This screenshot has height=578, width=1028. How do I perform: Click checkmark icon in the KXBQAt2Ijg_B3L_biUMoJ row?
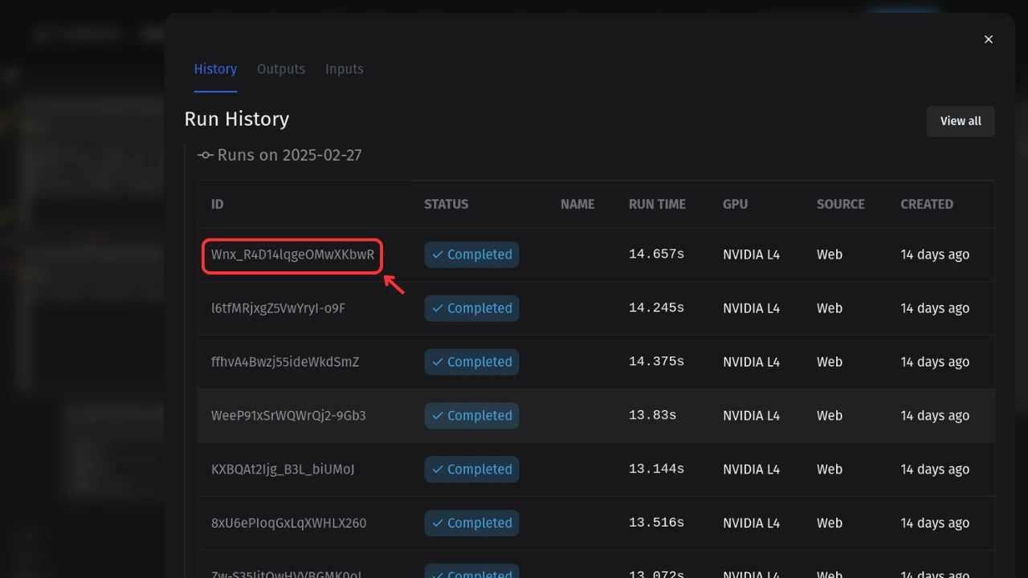point(438,470)
